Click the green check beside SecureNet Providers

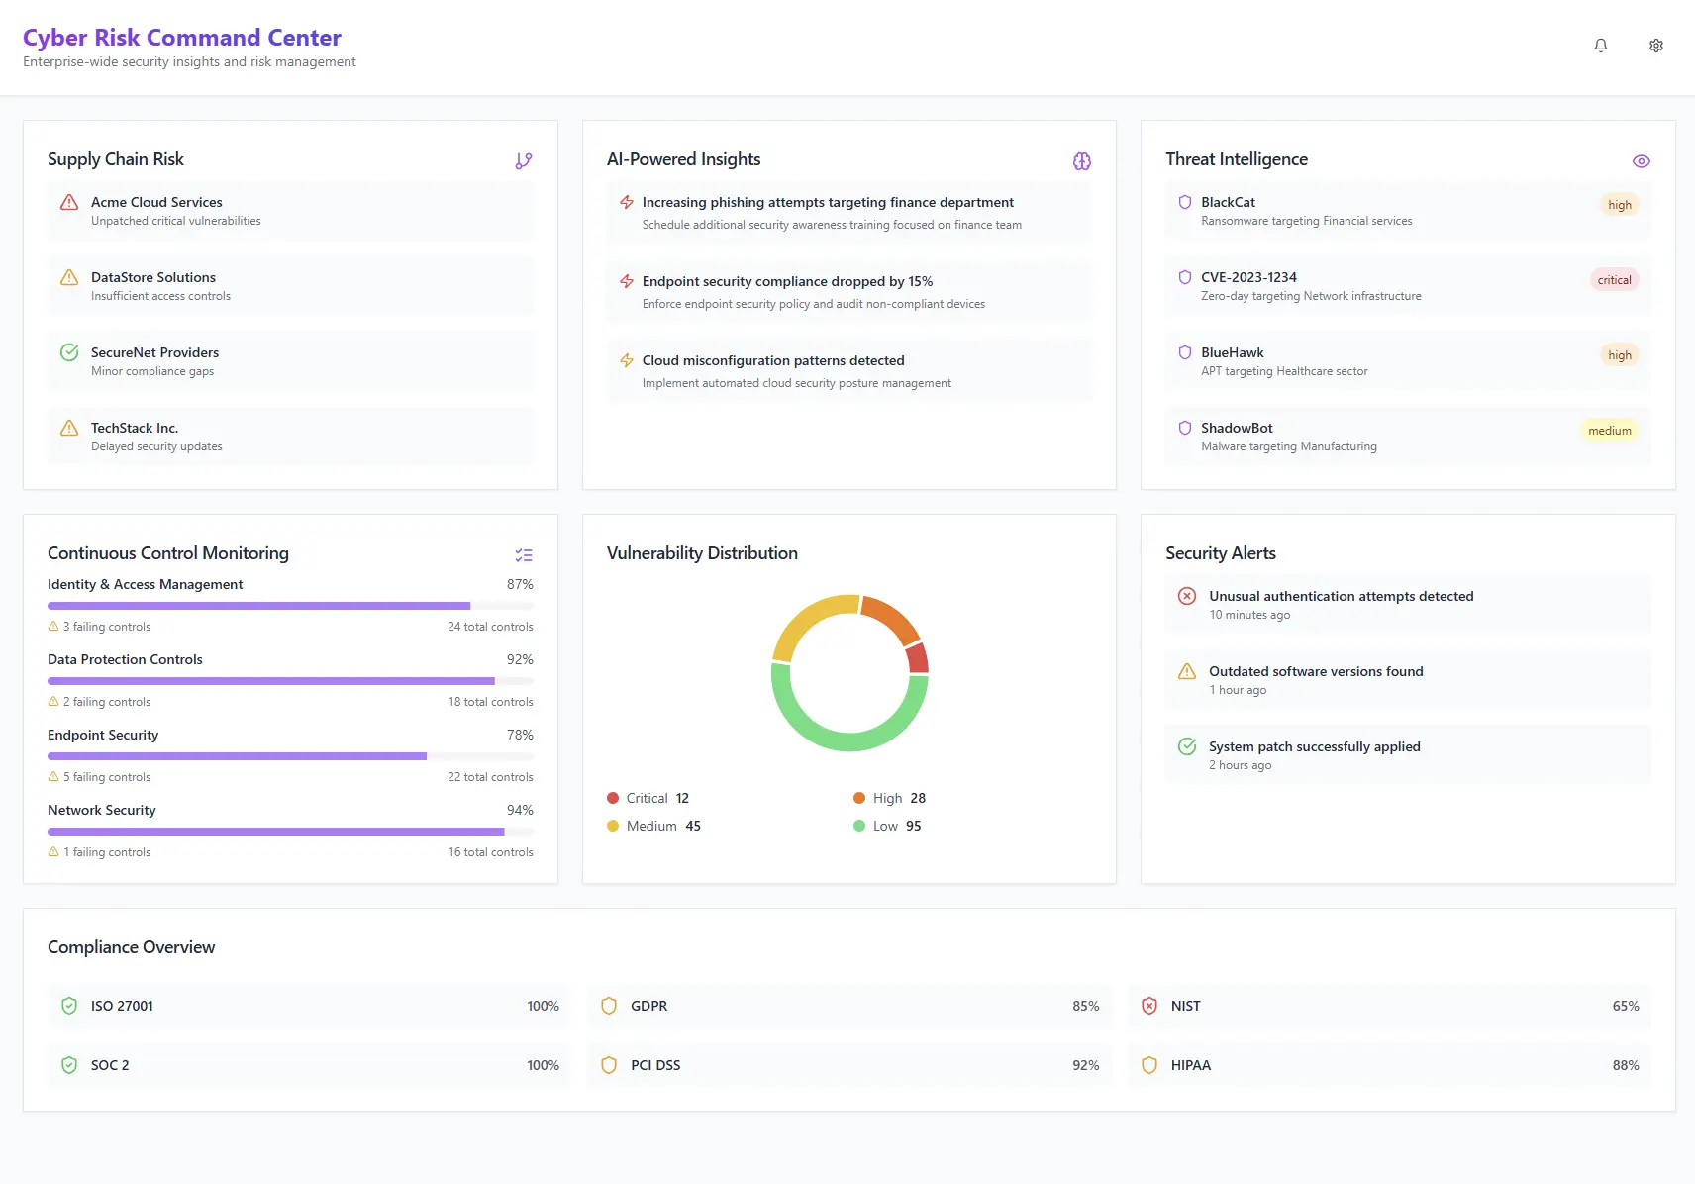coord(68,352)
